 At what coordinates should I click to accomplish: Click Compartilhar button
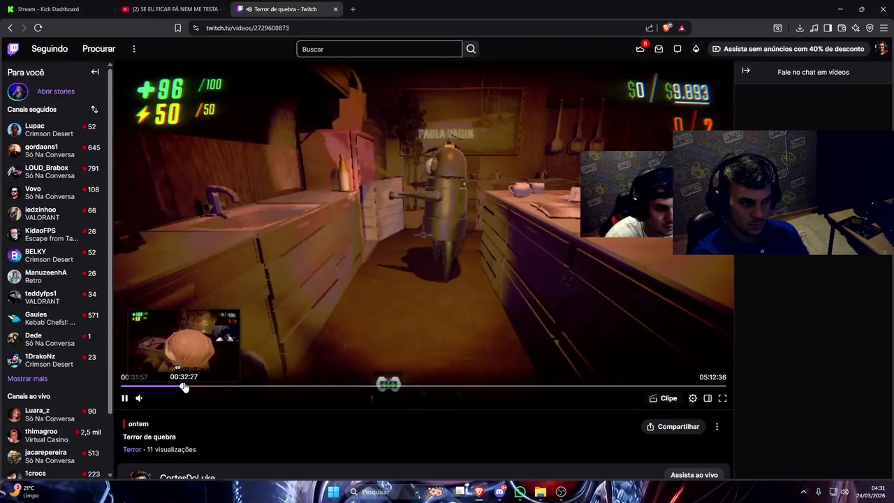[x=673, y=427]
